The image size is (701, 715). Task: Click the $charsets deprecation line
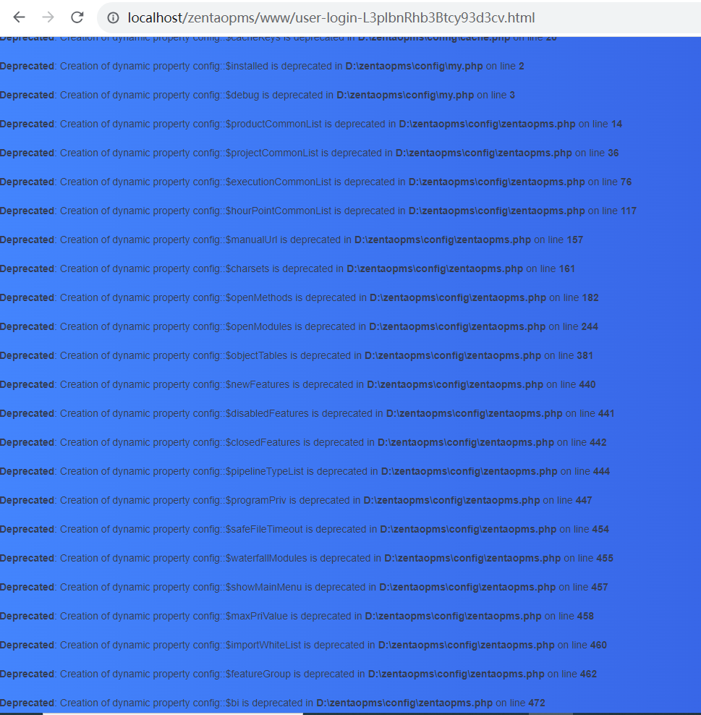click(x=288, y=269)
